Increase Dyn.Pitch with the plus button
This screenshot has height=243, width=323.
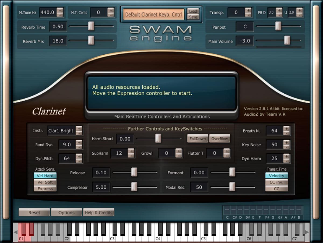tap(79, 156)
